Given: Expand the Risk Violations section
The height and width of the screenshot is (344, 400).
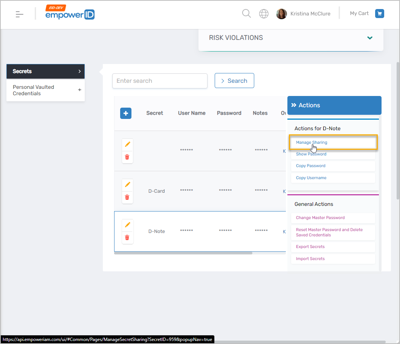Looking at the screenshot, I should pos(369,38).
